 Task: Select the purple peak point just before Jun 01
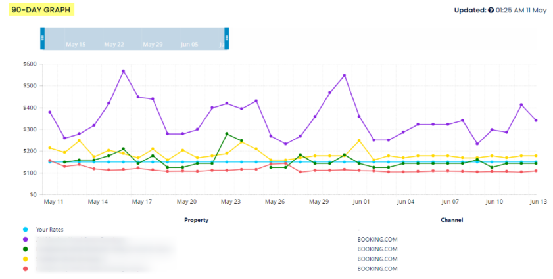344,75
